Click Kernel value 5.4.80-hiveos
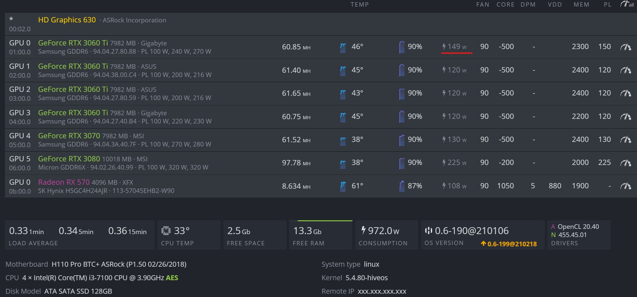 point(367,278)
